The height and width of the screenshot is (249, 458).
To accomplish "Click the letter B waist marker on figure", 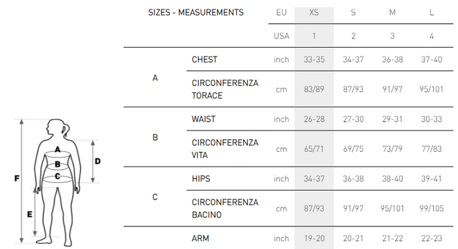I will click(x=58, y=164).
